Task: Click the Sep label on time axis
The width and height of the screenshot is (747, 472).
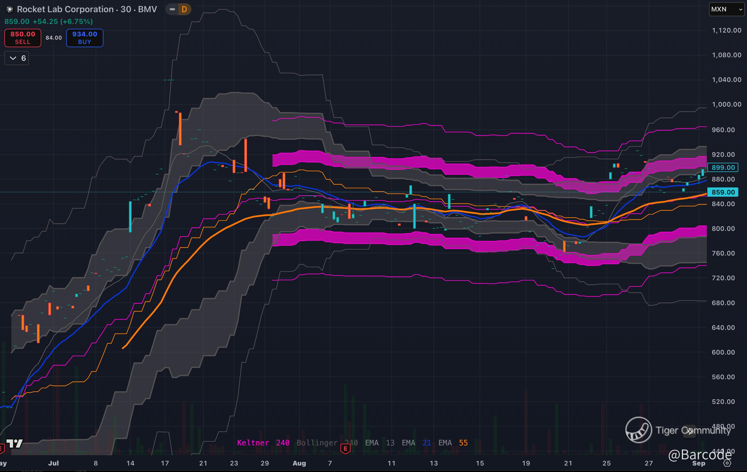Action: [x=699, y=463]
